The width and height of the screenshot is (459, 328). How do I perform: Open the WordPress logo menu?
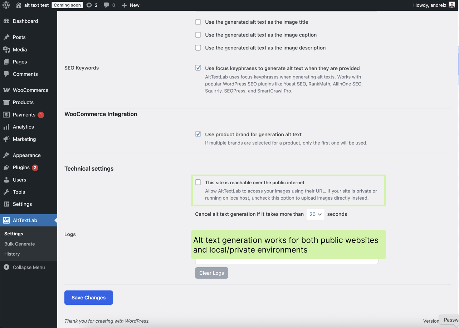(x=6, y=5)
